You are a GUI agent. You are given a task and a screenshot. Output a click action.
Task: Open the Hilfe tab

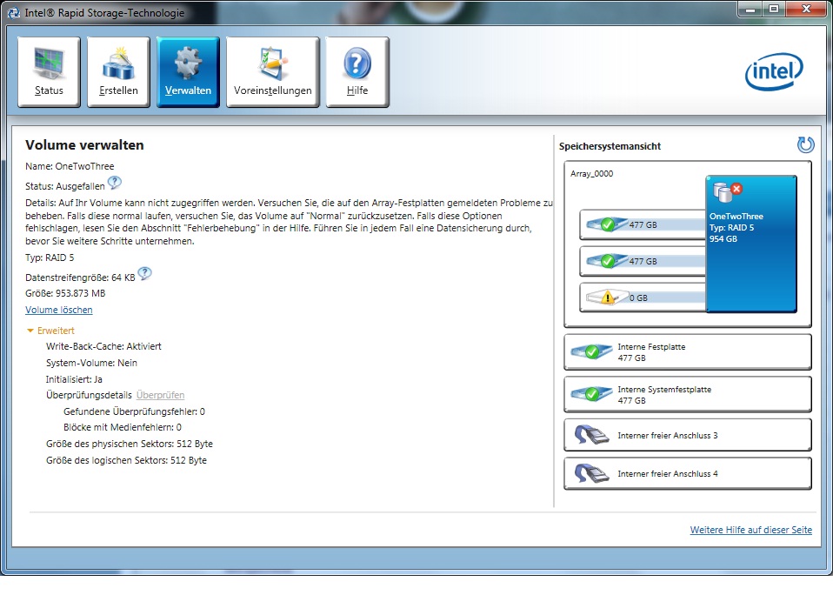[357, 71]
